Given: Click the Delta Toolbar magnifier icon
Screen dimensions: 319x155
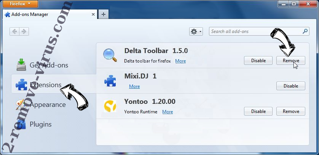Looking at the screenshot, I should click(110, 55).
